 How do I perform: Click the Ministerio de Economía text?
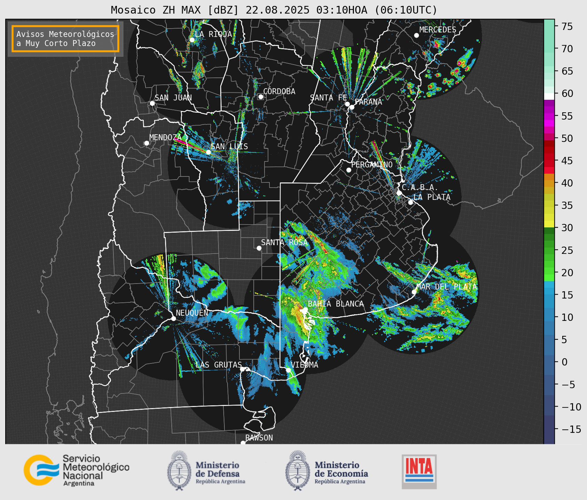point(341,473)
